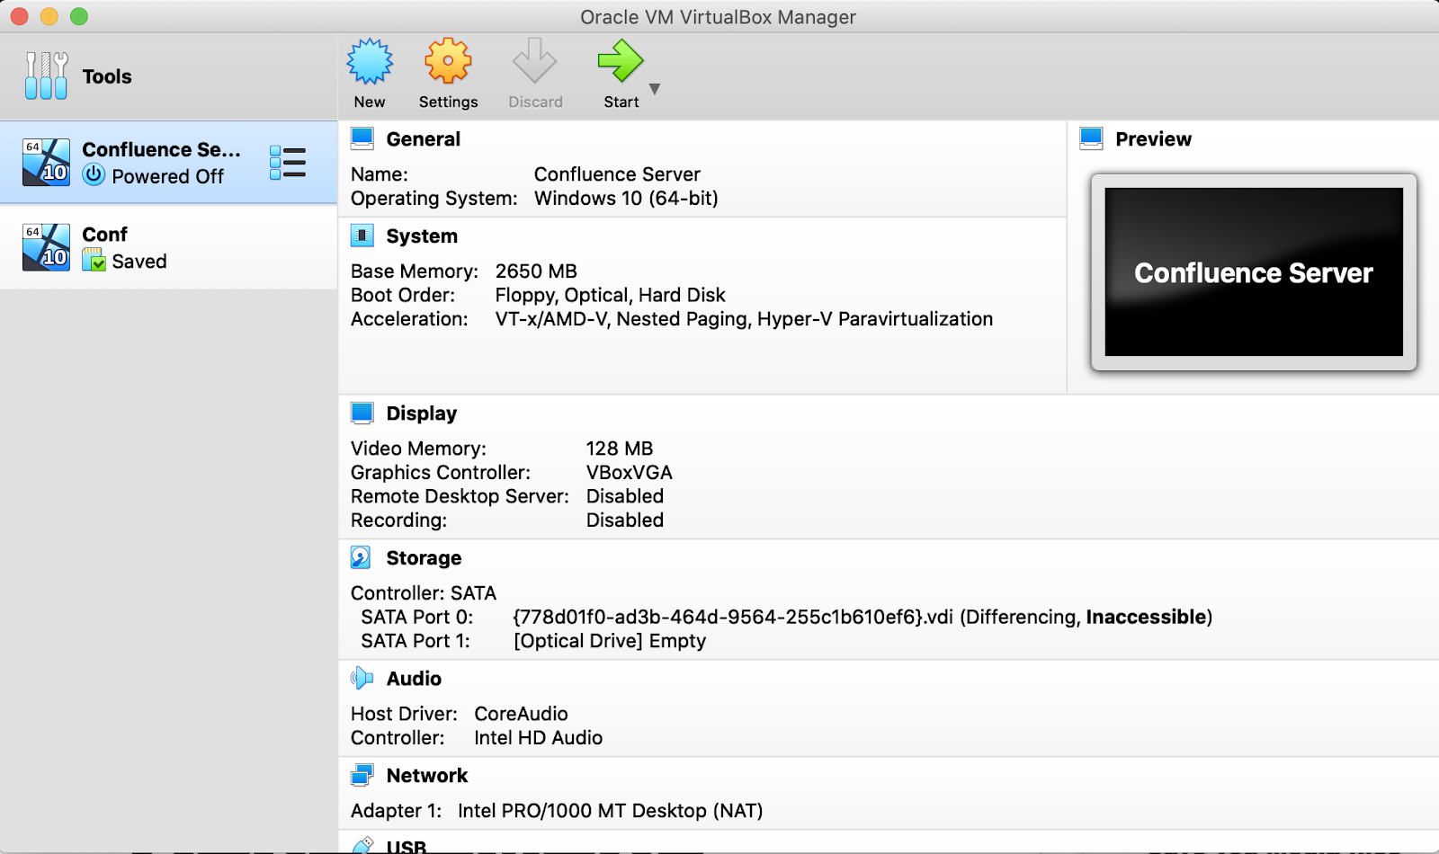
Task: Click the USB section icon
Action: point(362,846)
